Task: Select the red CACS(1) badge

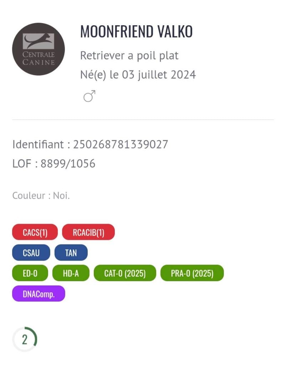Action: [x=35, y=232]
